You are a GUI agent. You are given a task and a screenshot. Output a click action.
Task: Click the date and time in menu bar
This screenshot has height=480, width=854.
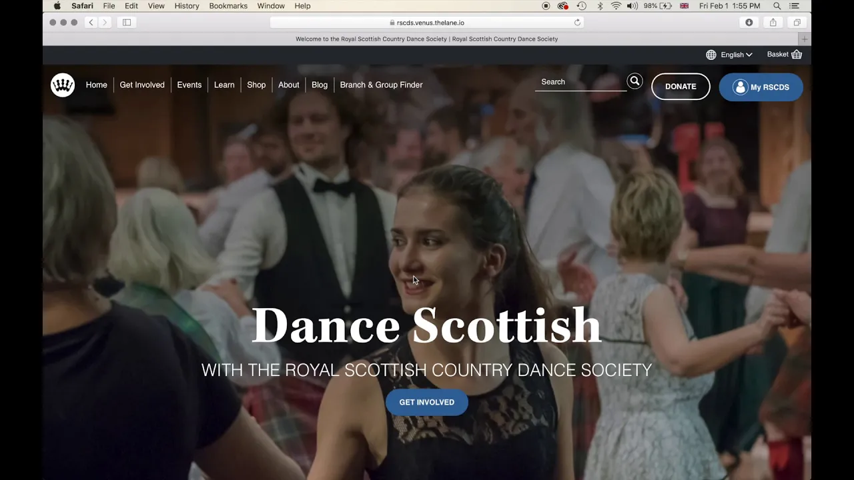click(x=730, y=6)
